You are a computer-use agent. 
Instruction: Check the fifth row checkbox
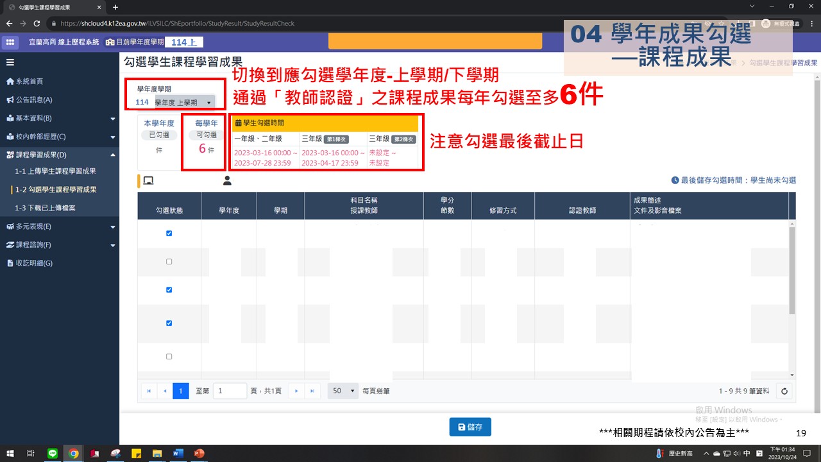169,357
